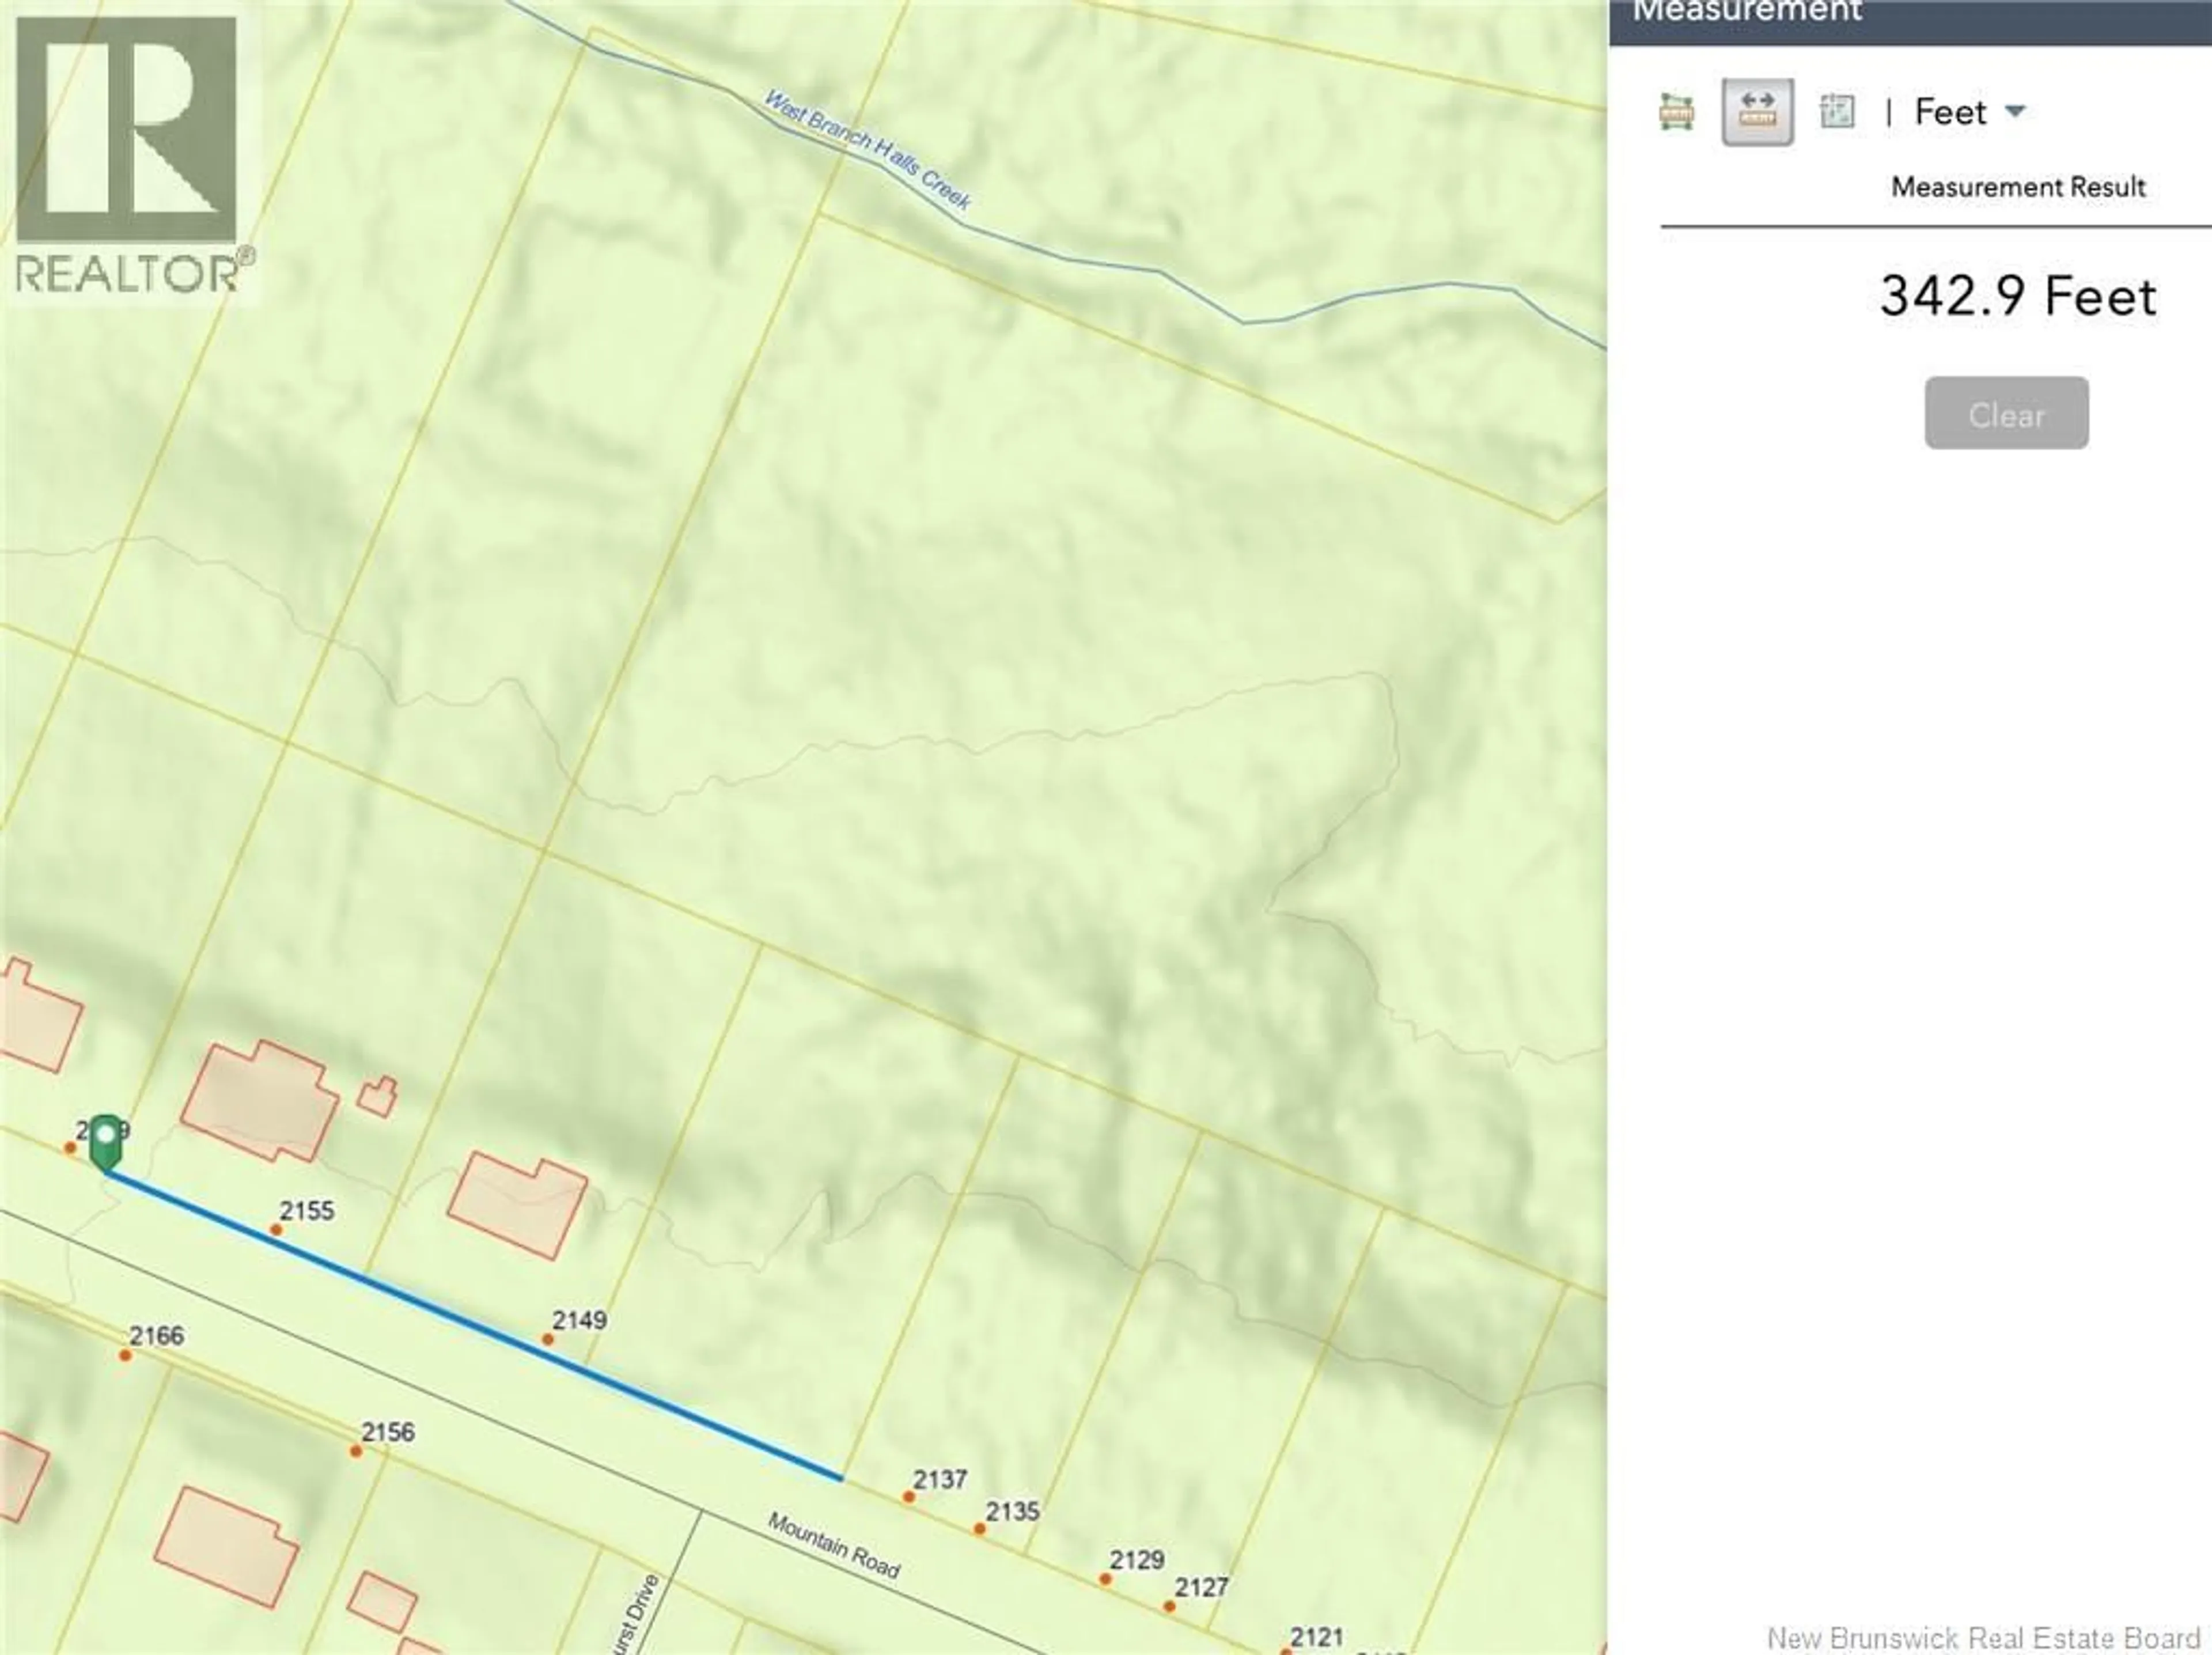Click the address point 2166

[125, 1355]
